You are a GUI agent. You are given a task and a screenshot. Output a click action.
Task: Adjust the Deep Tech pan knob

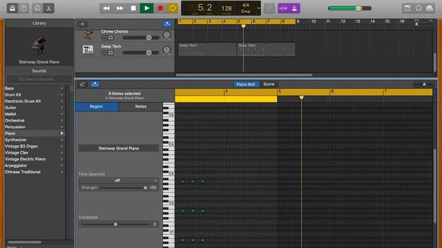tap(167, 50)
